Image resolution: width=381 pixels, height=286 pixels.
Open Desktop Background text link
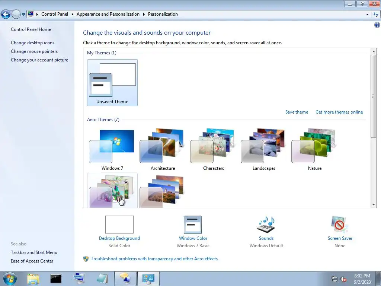[x=119, y=238]
